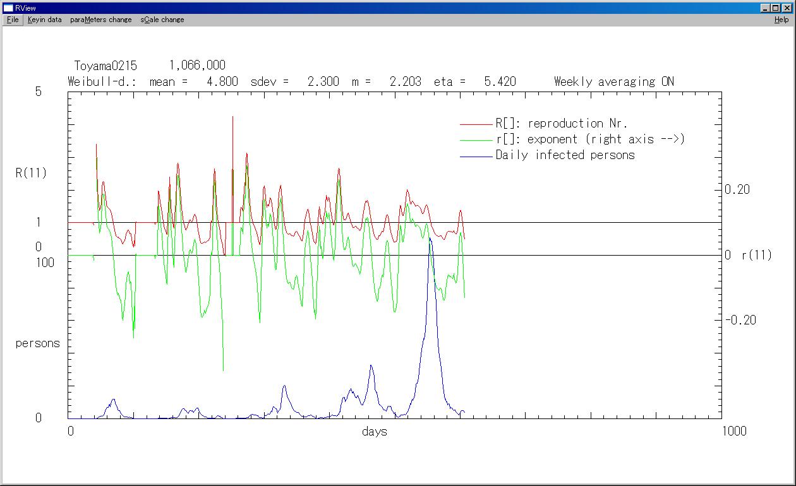Click the 'R(11)' left axis label
The image size is (796, 486).
(x=32, y=173)
